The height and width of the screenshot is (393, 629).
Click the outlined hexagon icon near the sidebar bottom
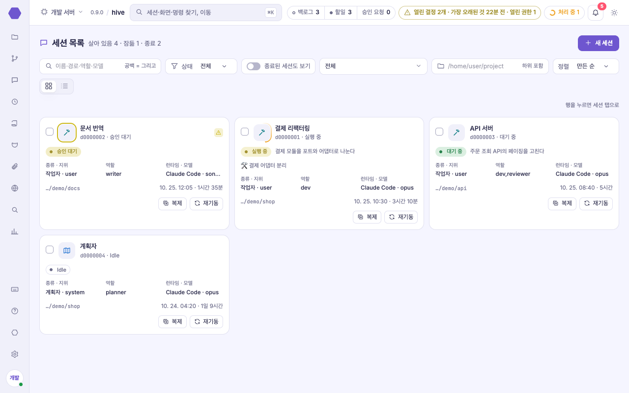pyautogui.click(x=15, y=333)
